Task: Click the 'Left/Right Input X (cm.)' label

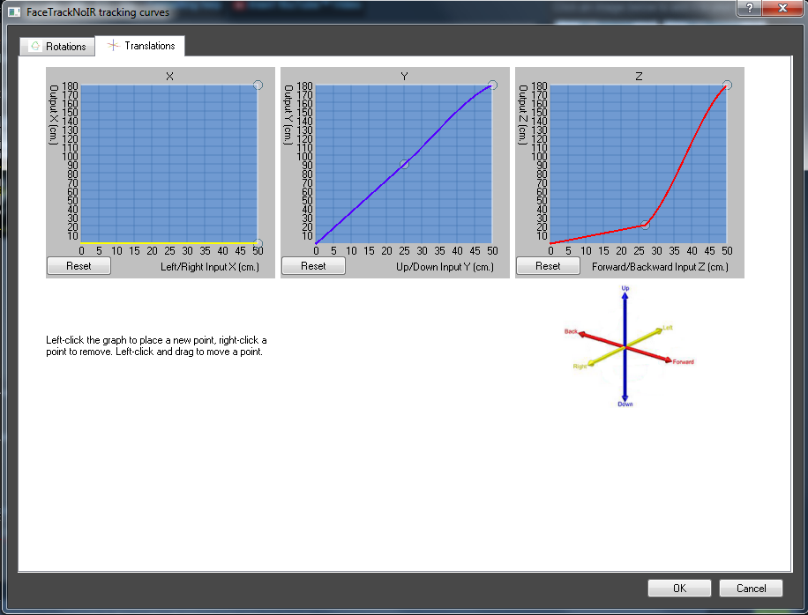Action: click(210, 267)
